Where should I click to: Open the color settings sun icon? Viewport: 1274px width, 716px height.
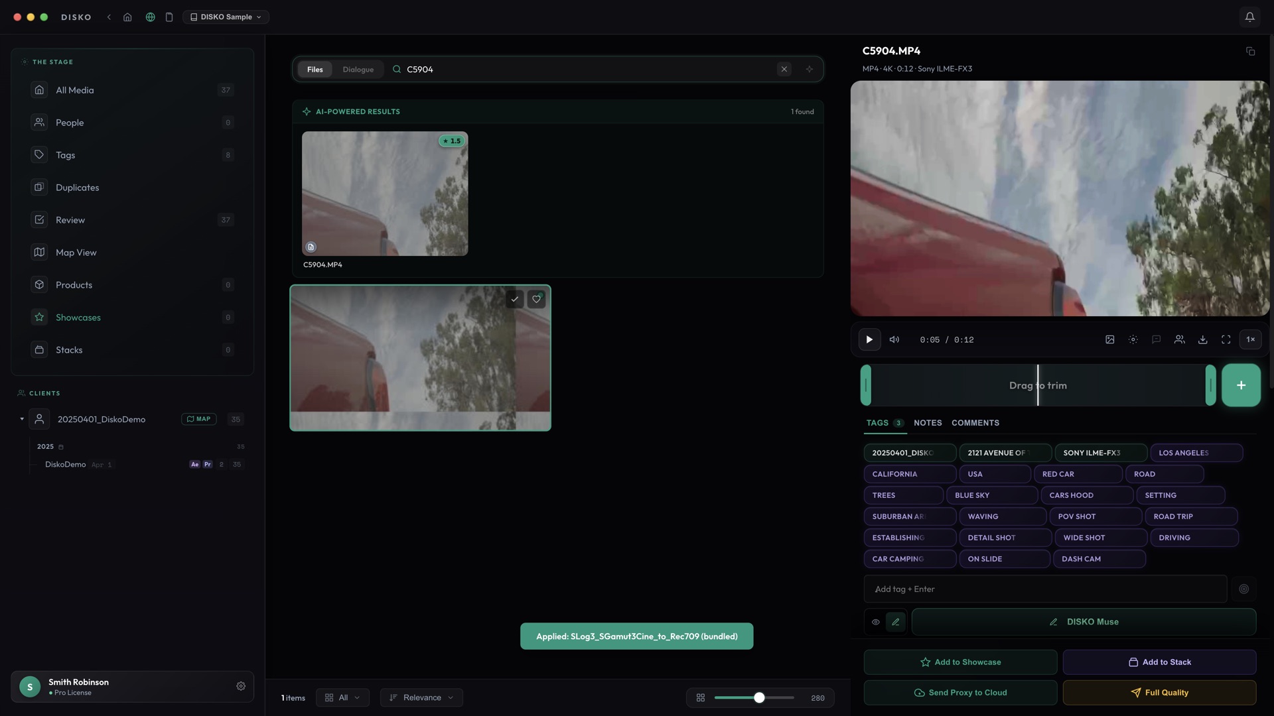click(x=1133, y=339)
